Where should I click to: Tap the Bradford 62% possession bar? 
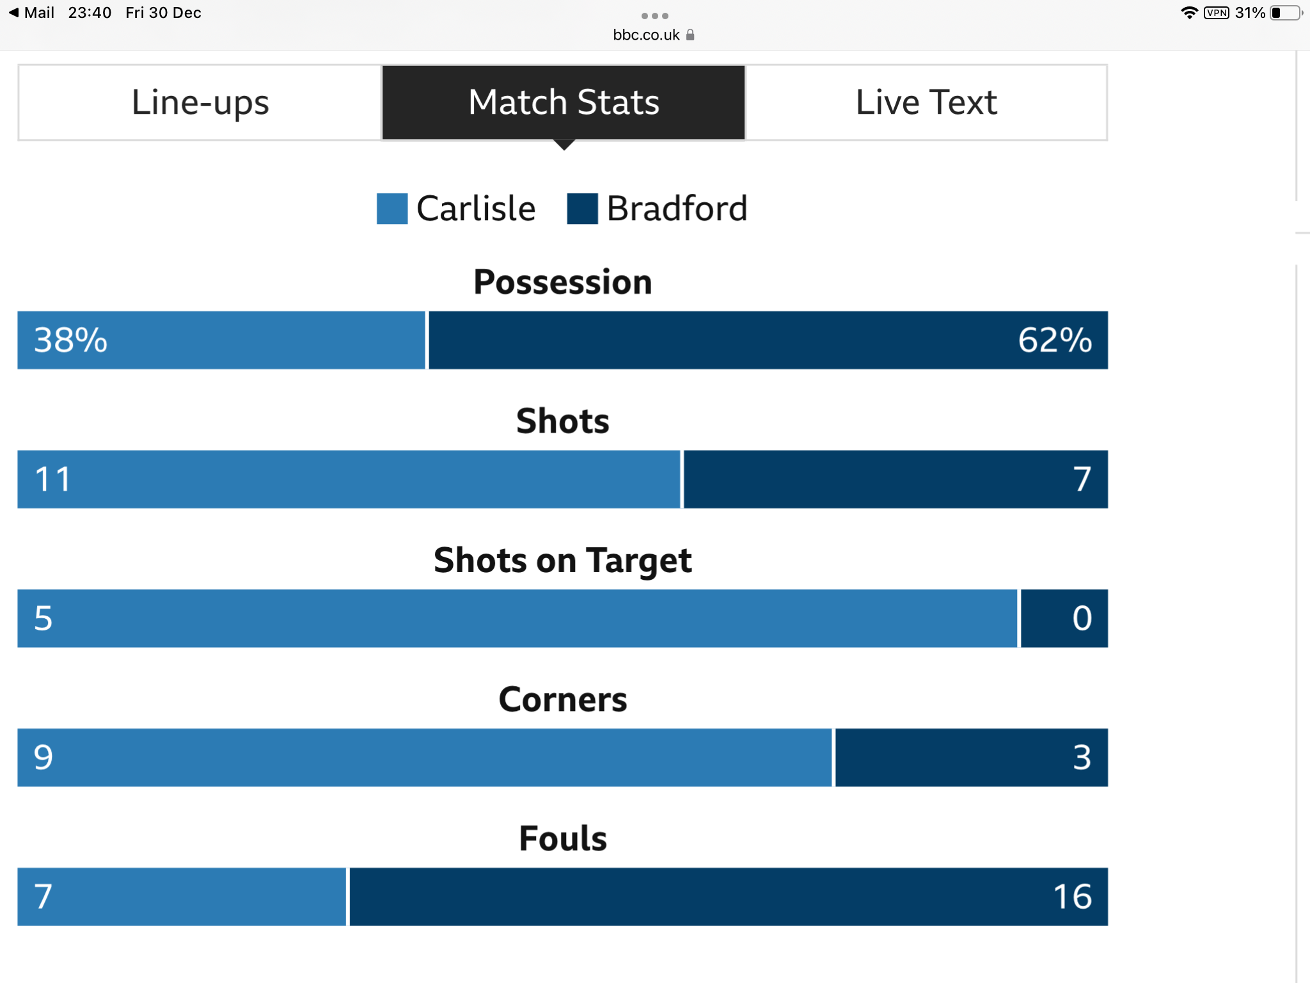click(x=768, y=340)
